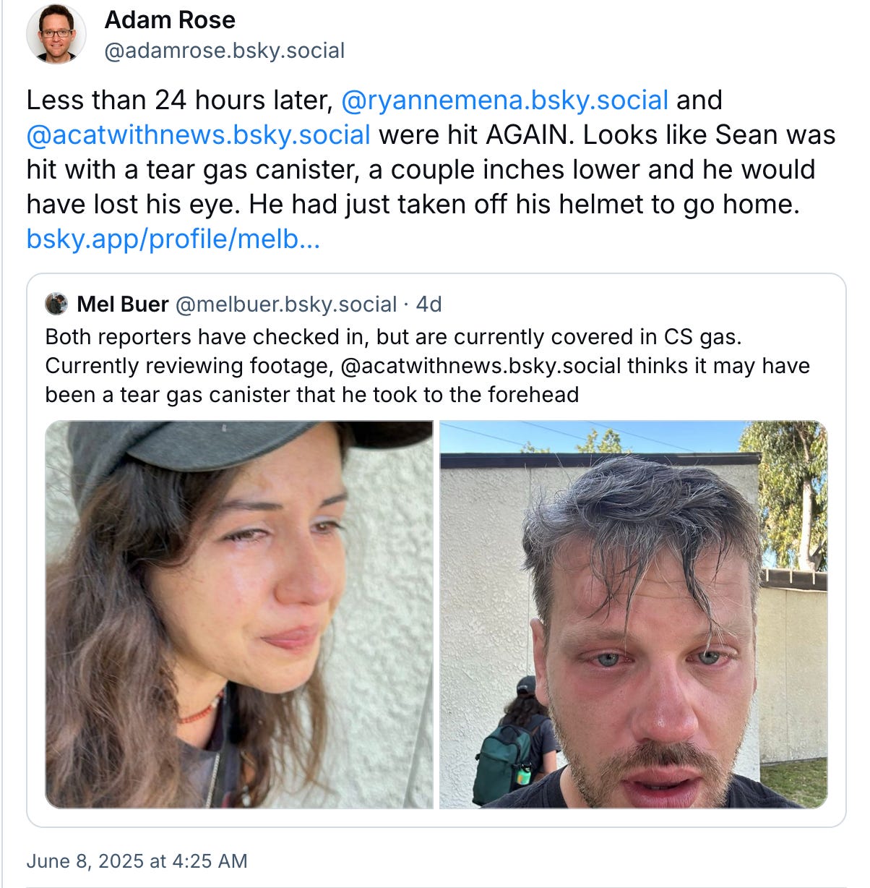The height and width of the screenshot is (888, 870).
Task: Open the @ryannemena.bsky.social mention
Action: click(504, 100)
